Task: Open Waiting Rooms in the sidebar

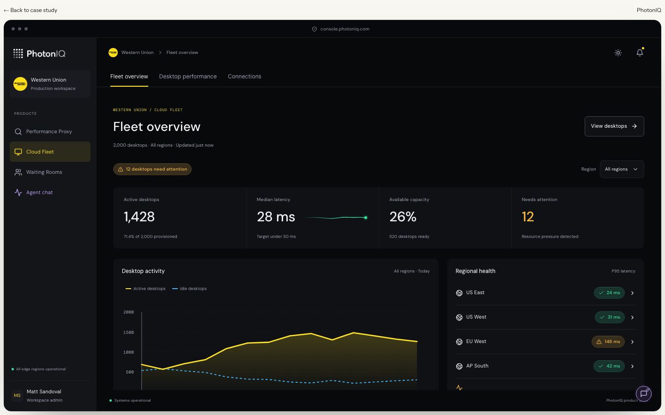Action: click(x=50, y=172)
